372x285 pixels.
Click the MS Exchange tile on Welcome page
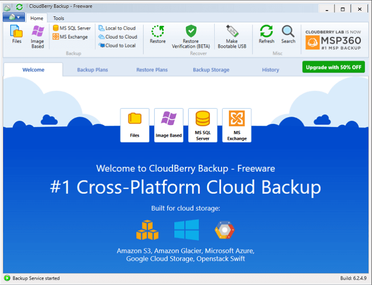(x=236, y=126)
